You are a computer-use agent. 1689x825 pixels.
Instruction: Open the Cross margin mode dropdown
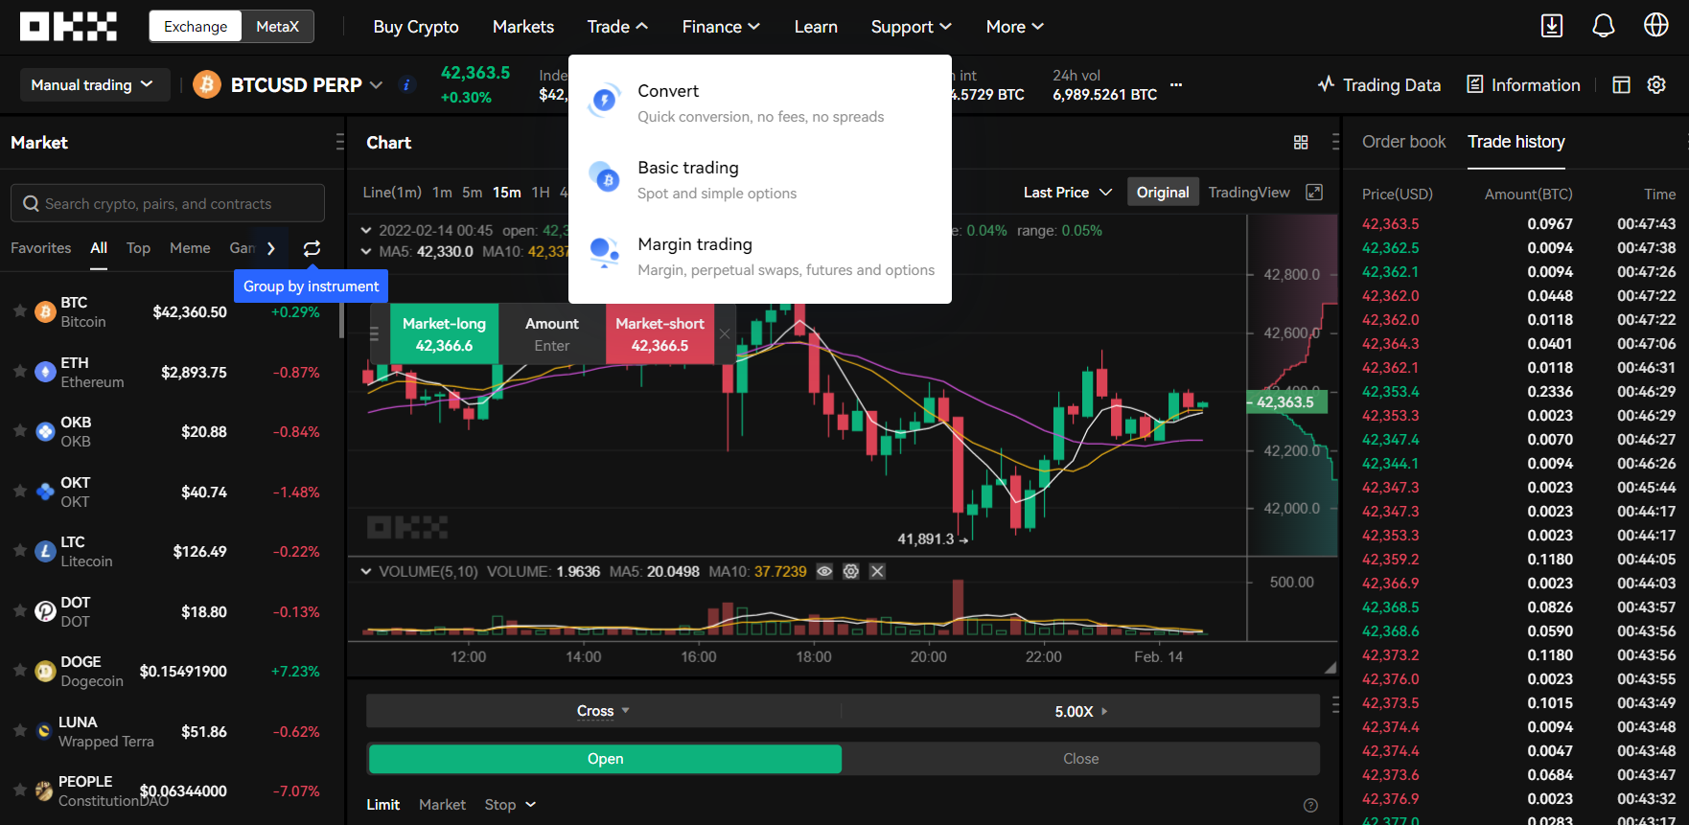(x=603, y=711)
